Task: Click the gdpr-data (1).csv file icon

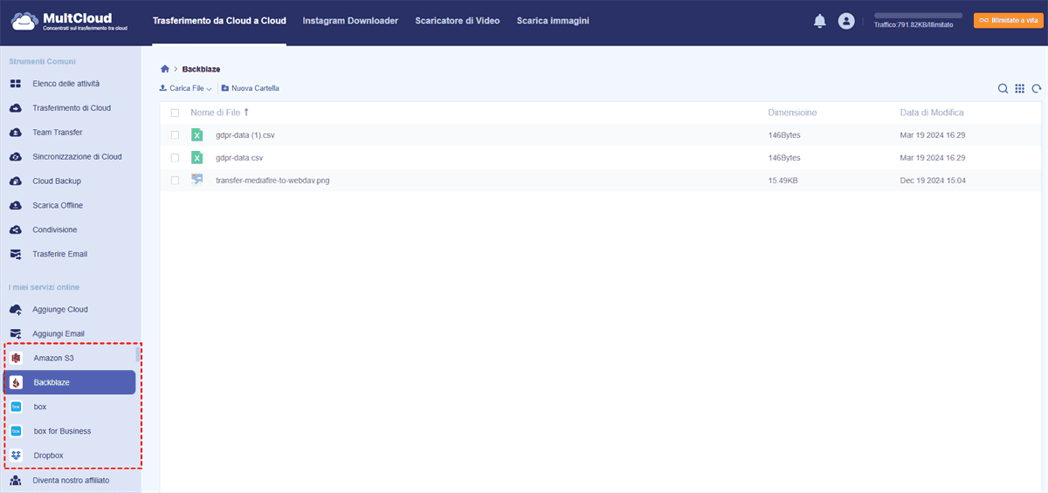Action: coord(197,135)
